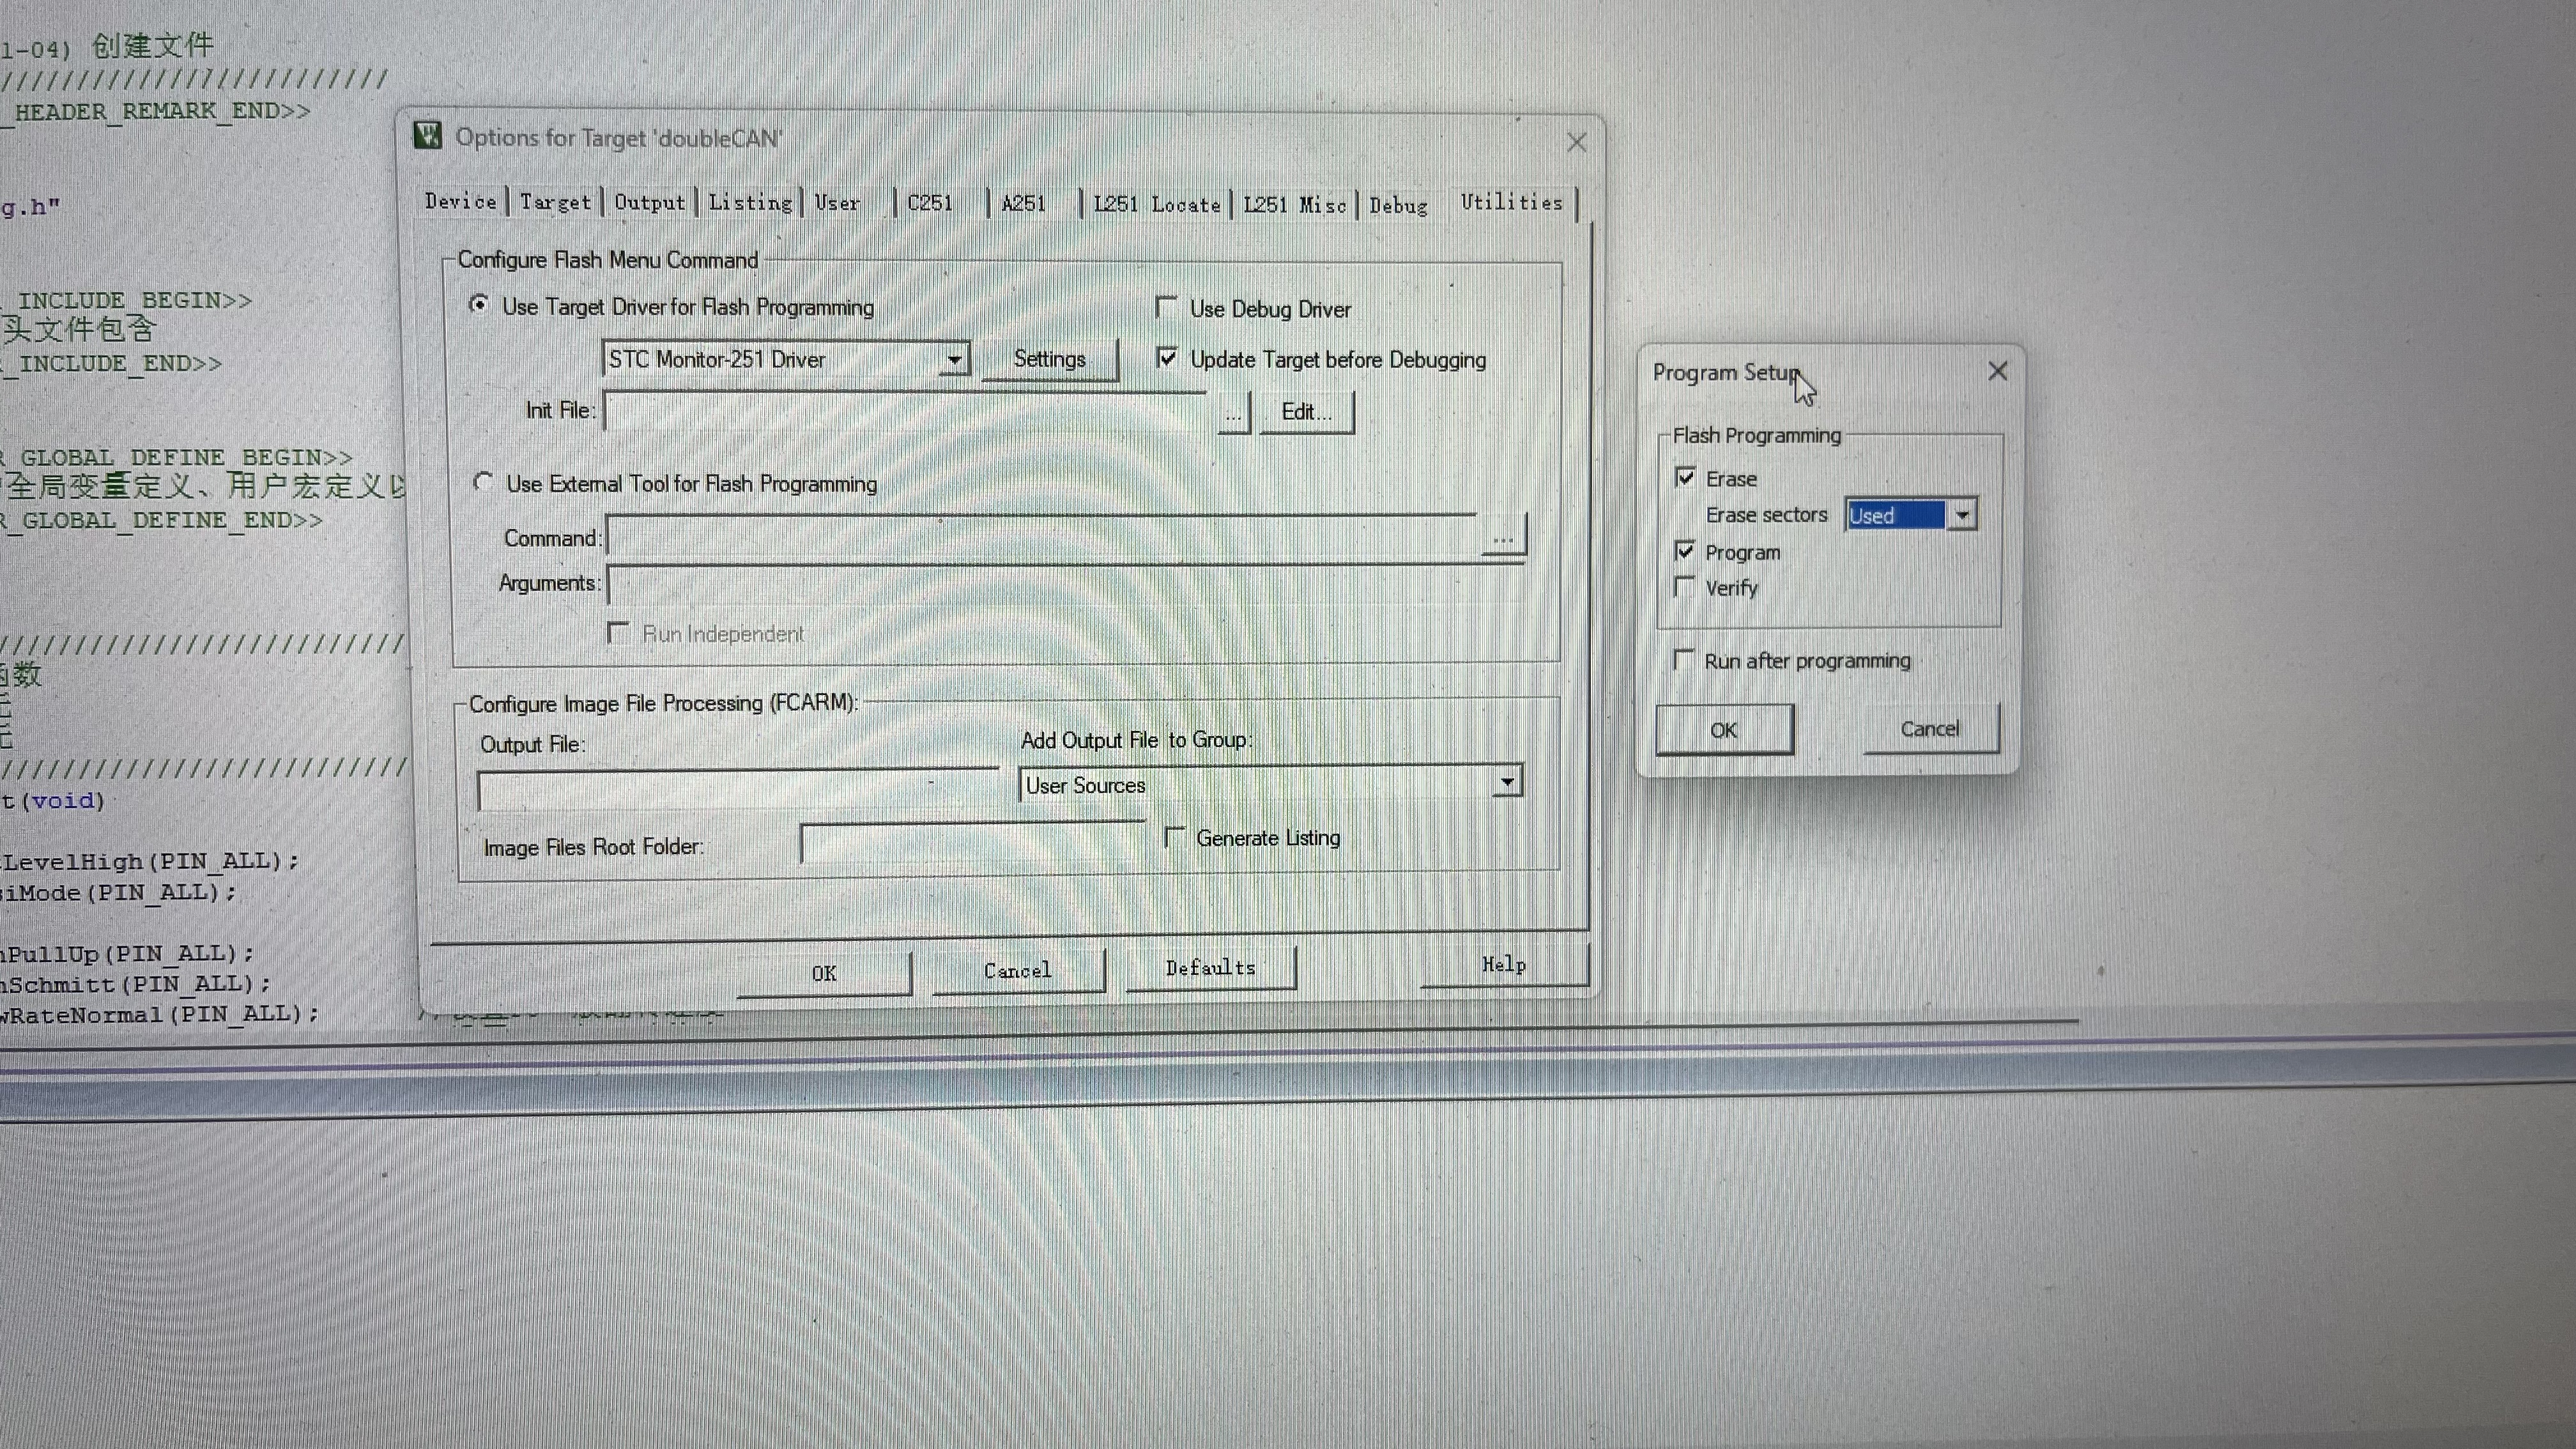The image size is (2576, 1449).
Task: Switch to the Debug tab
Action: tap(1397, 205)
